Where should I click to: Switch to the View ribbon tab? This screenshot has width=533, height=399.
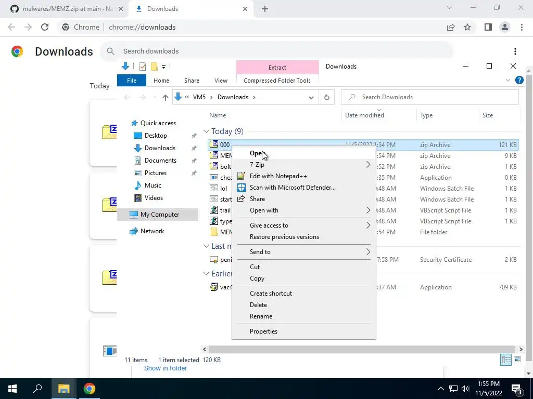point(221,81)
